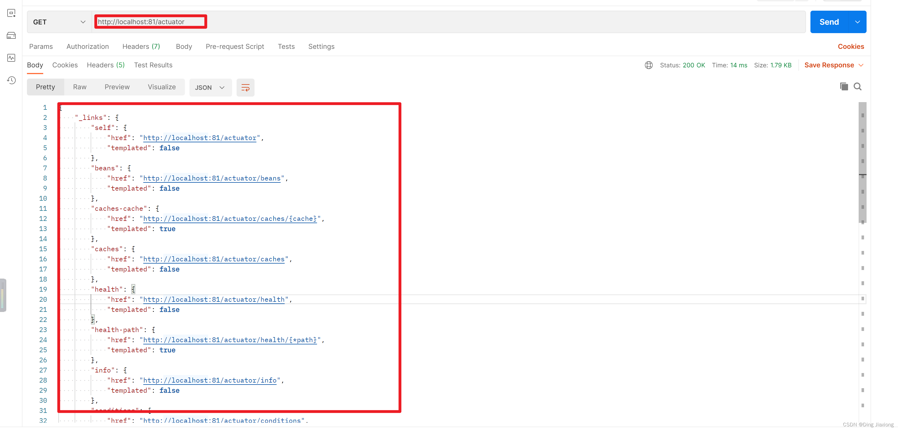Open the response Headers (5) tab
Image resolution: width=898 pixels, height=430 pixels.
tap(106, 65)
